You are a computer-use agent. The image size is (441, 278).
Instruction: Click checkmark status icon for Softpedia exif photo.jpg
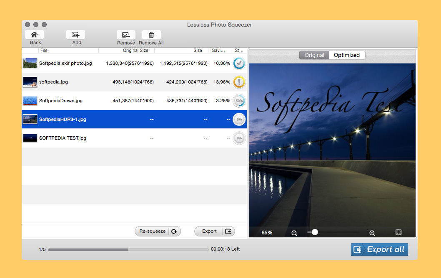click(x=239, y=64)
